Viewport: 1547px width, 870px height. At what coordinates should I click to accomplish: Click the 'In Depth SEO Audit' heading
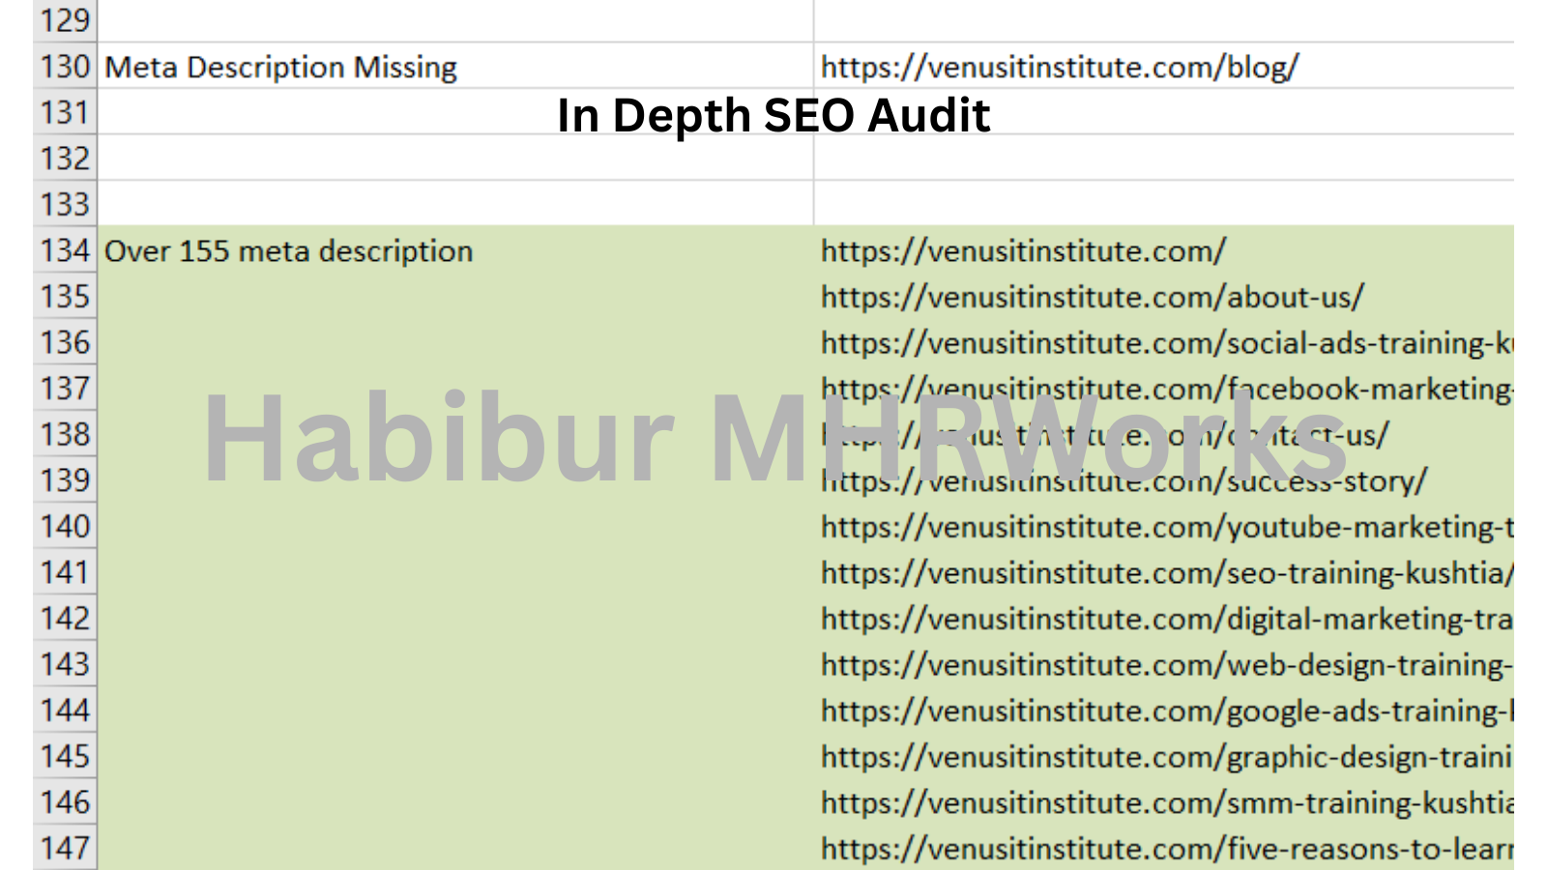(773, 115)
